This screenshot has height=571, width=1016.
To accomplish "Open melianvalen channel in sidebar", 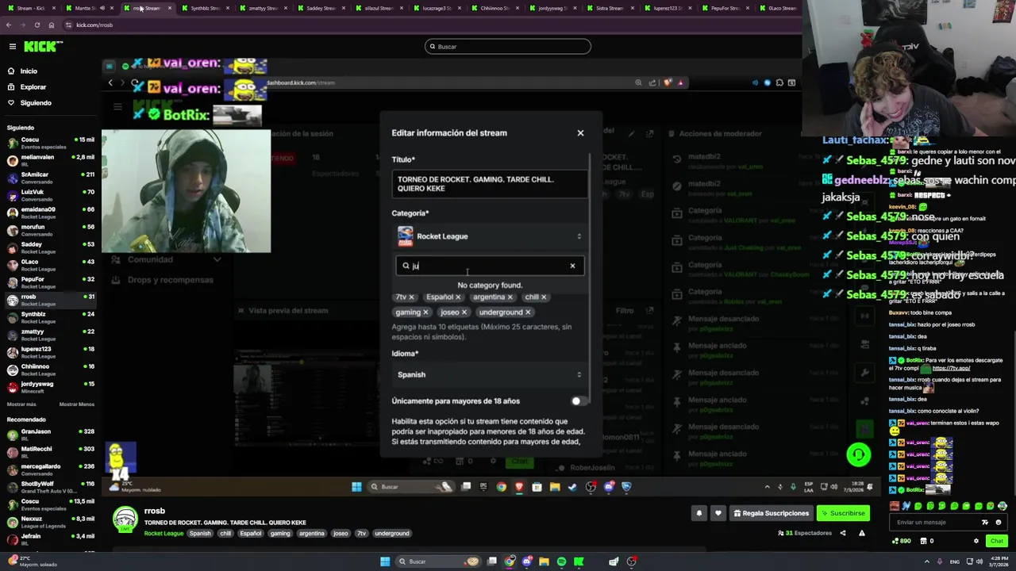I will pyautogui.click(x=49, y=160).
